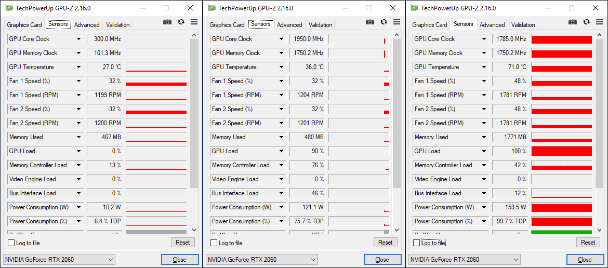Click the GPU Load graph in right window
The height and width of the screenshot is (268, 608).
[561, 151]
